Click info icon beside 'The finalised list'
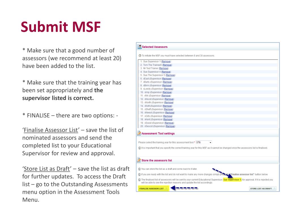 point(139,180)
